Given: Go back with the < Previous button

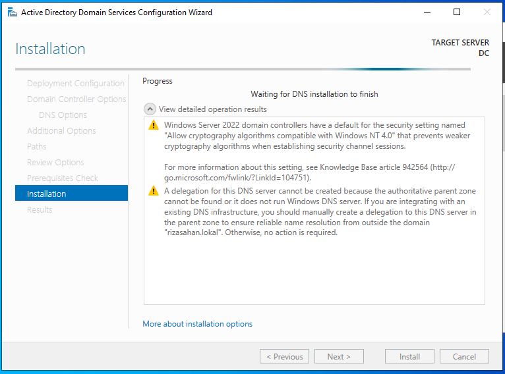Looking at the screenshot, I should 284,356.
